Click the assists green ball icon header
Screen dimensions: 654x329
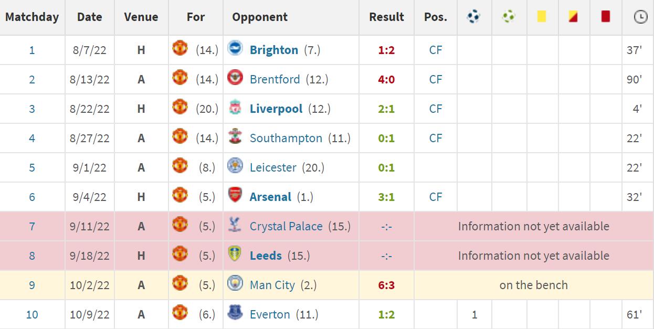pyautogui.click(x=508, y=17)
